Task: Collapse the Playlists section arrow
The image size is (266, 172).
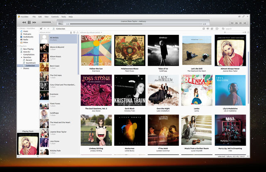Action: [18, 46]
